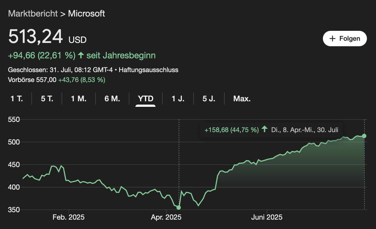Click the Juni 2025 axis label
The image size is (376, 229).
pyautogui.click(x=267, y=217)
